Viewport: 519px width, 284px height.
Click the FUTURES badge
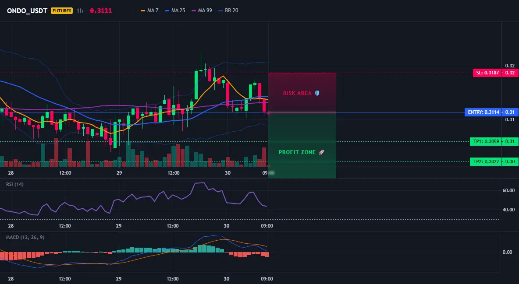[x=61, y=11]
